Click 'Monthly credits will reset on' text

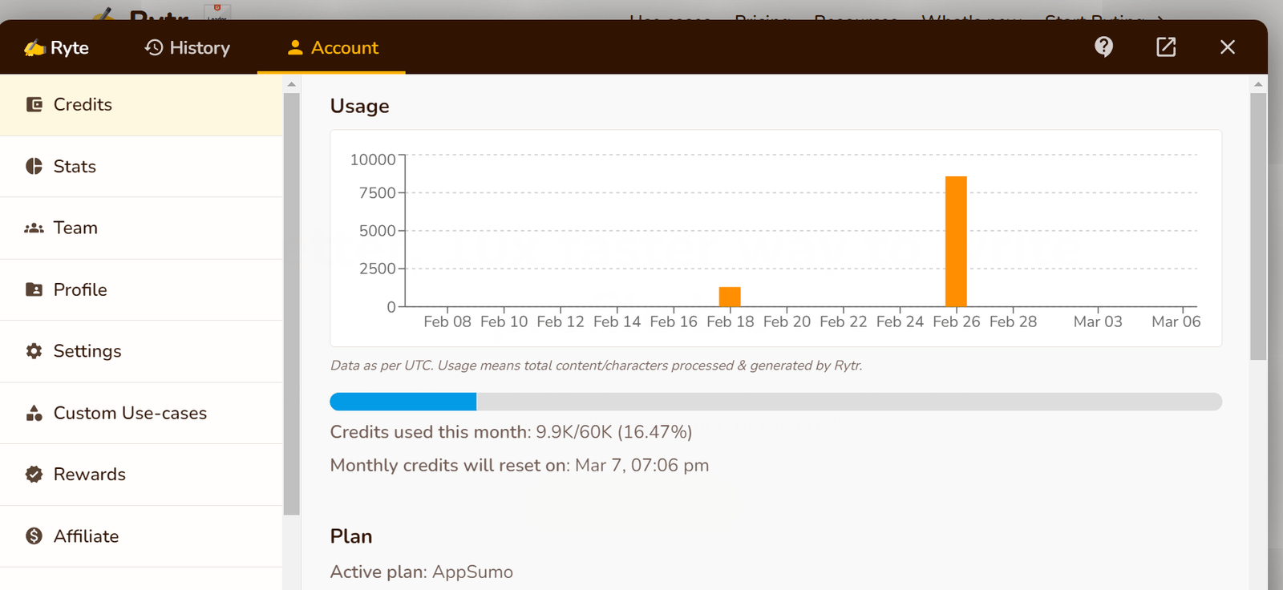(x=450, y=465)
